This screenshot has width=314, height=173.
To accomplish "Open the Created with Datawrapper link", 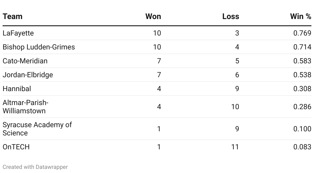I will [35, 167].
